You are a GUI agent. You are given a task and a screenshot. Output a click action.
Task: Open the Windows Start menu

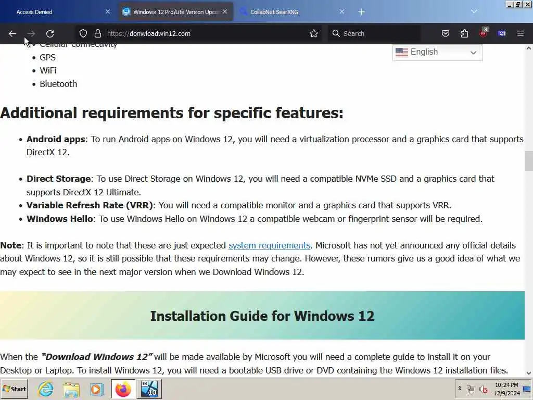tap(14, 389)
